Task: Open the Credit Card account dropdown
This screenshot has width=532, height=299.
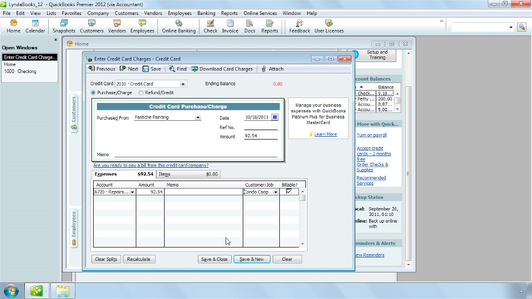Action: pos(183,84)
